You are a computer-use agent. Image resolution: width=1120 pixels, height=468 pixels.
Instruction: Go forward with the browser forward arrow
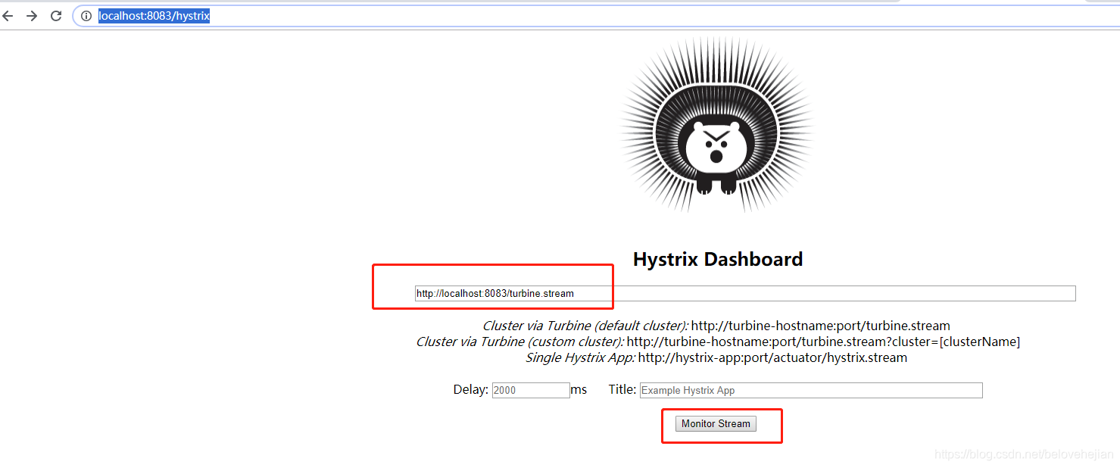tap(32, 16)
